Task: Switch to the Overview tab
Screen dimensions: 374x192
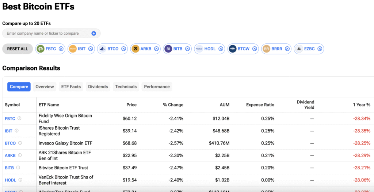Action: tap(45, 87)
